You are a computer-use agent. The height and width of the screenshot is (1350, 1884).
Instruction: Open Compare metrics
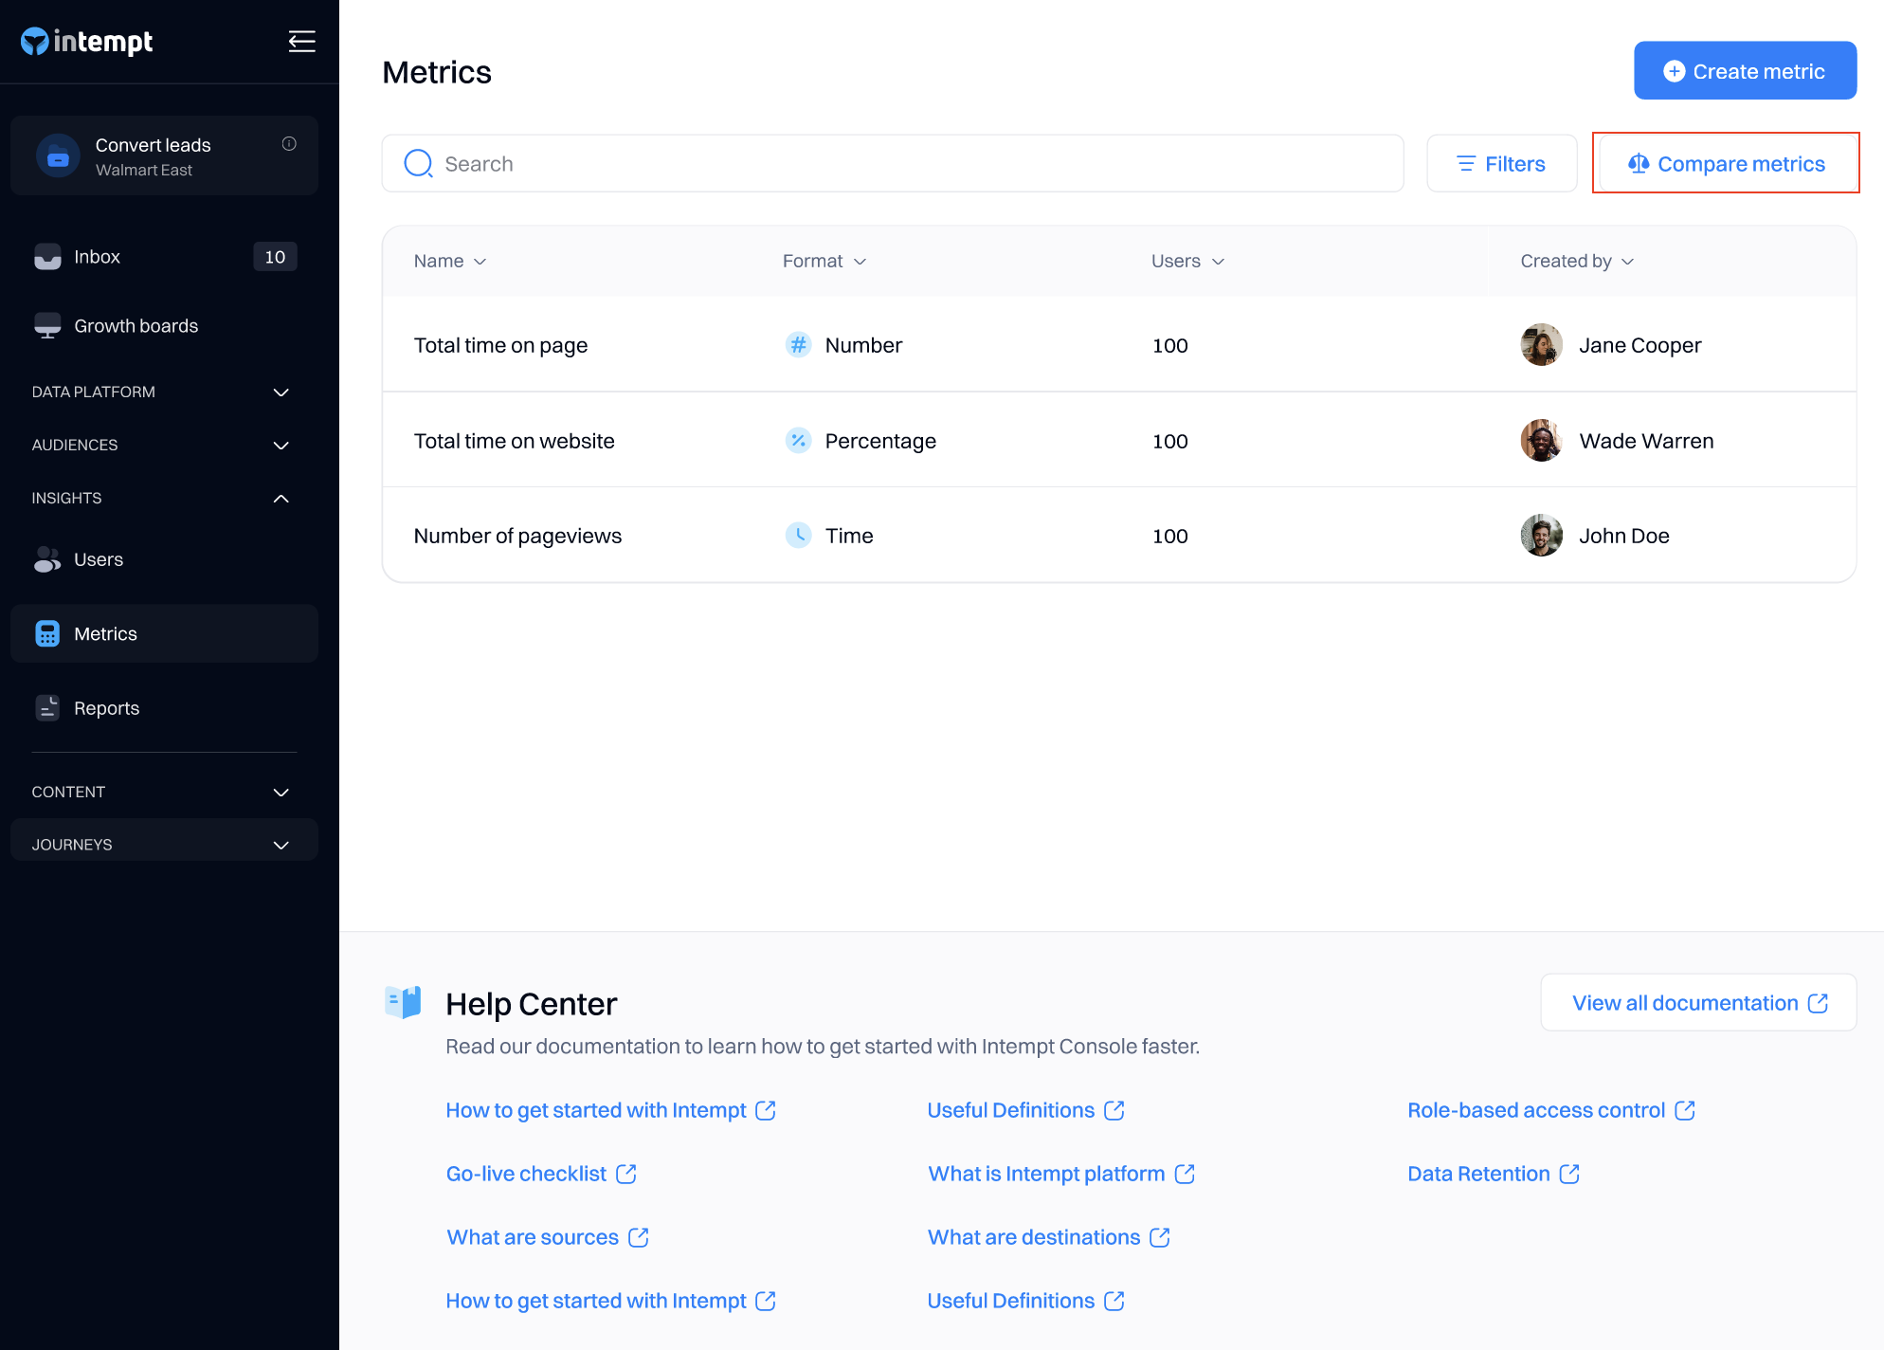click(x=1726, y=164)
